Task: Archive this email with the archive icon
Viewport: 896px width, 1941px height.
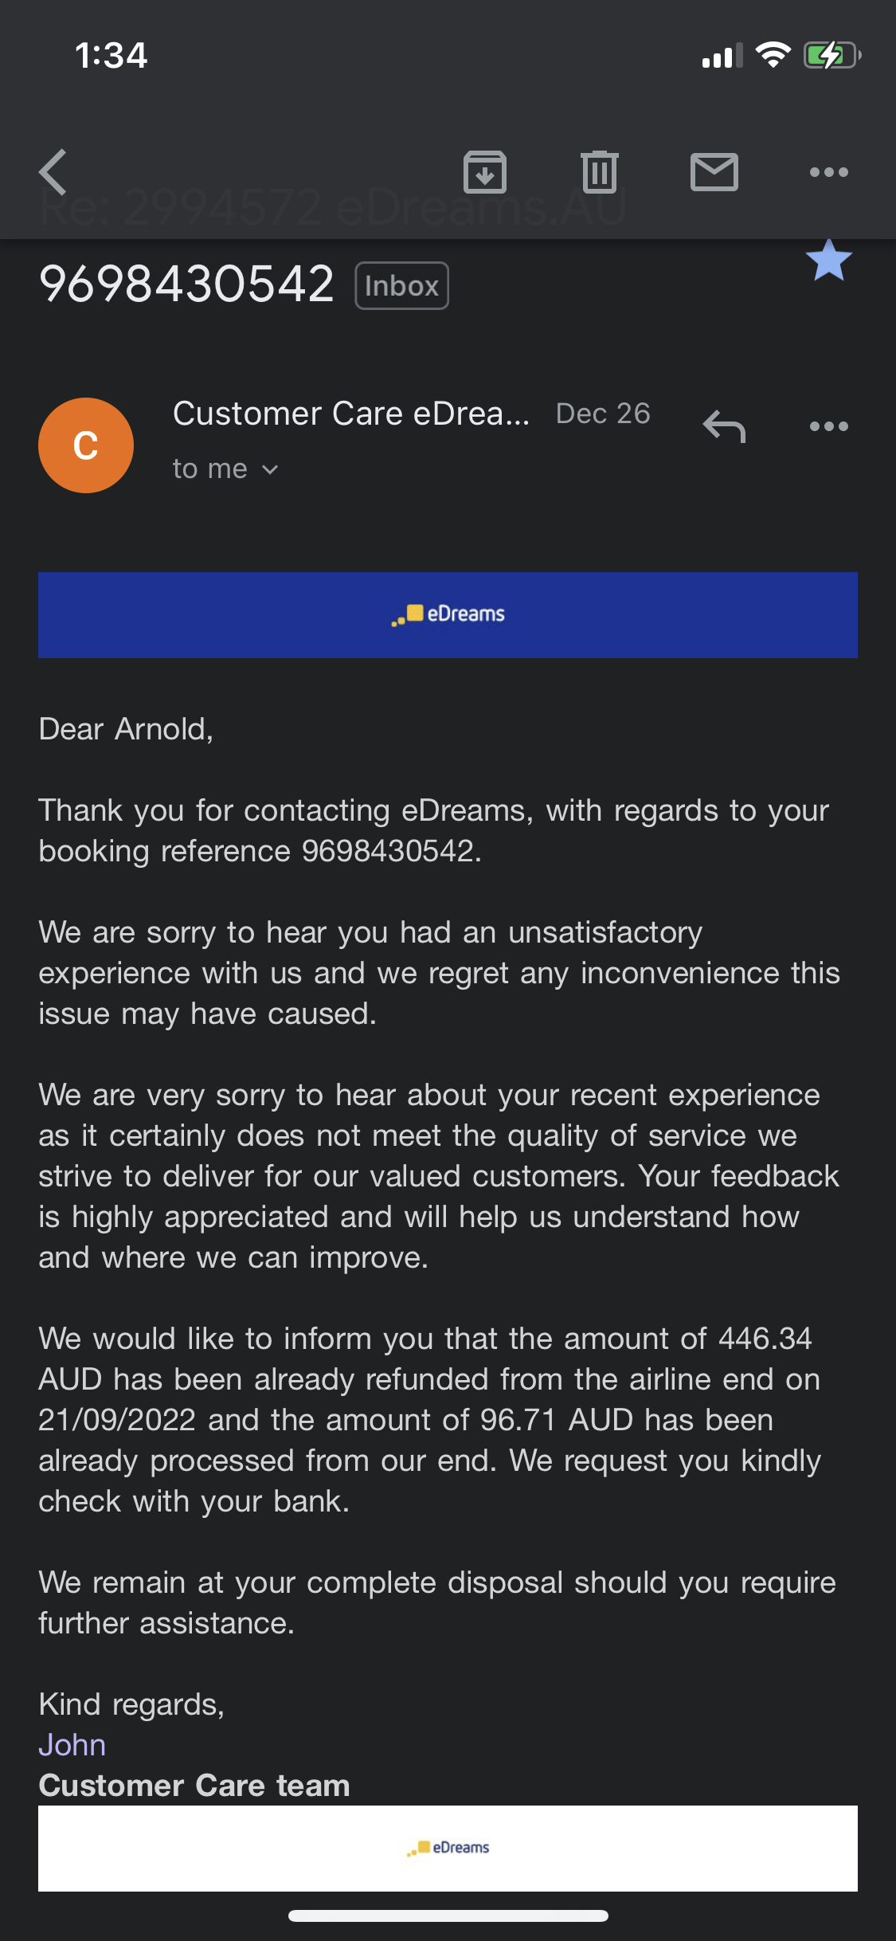Action: (x=485, y=172)
